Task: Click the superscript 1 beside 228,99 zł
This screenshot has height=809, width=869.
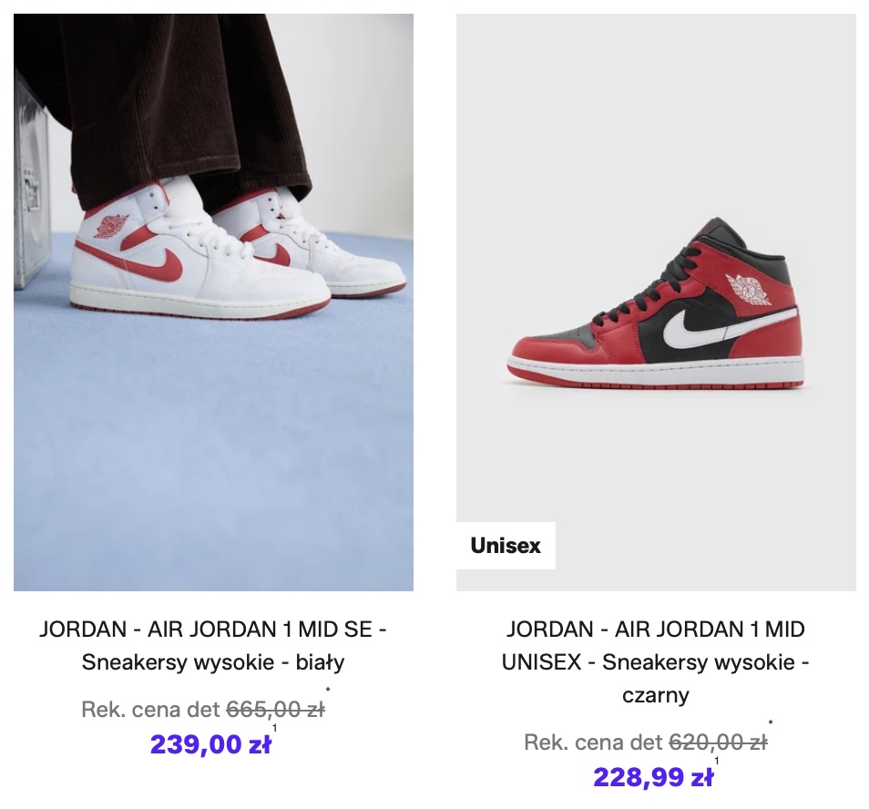Action: [x=717, y=761]
